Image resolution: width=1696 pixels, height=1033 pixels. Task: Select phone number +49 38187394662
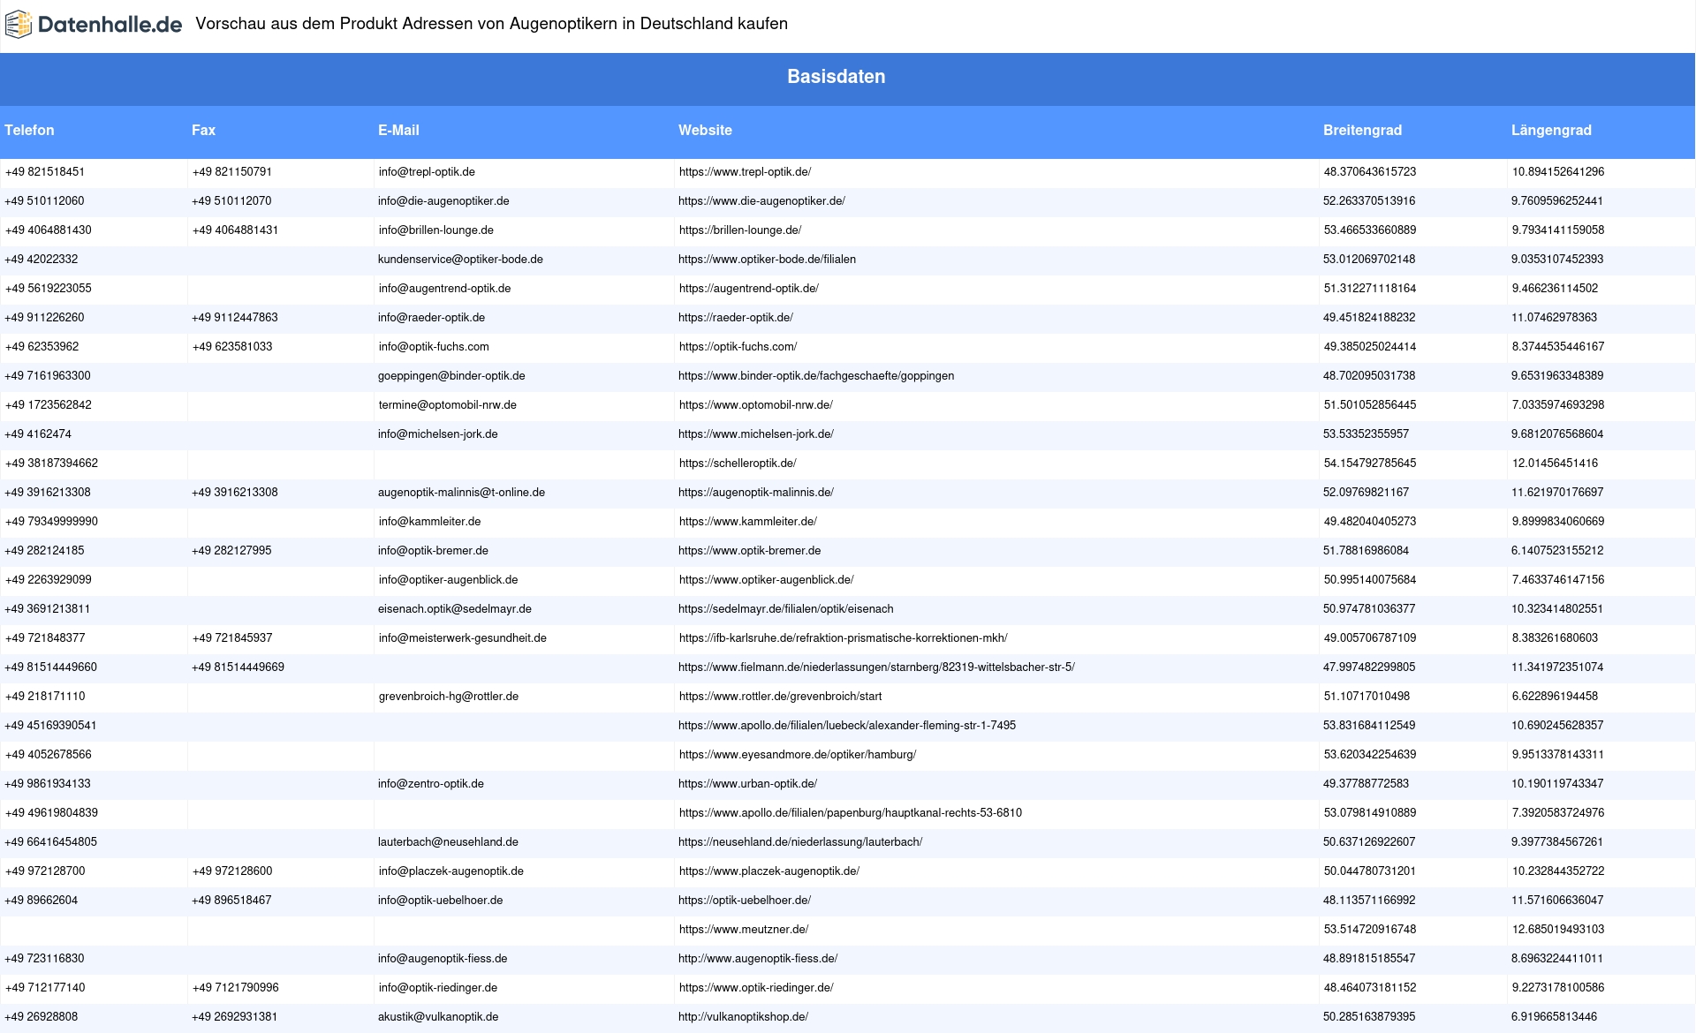coord(51,464)
